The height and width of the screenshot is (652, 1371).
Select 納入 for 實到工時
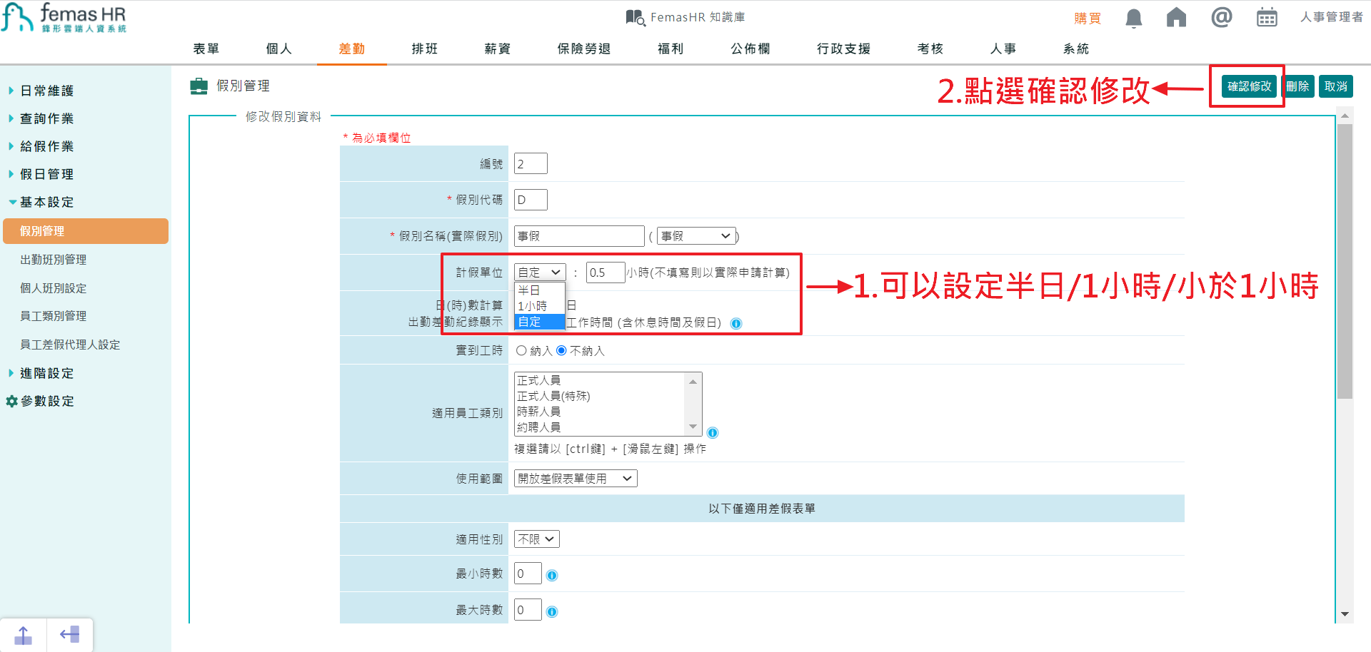[x=521, y=350]
